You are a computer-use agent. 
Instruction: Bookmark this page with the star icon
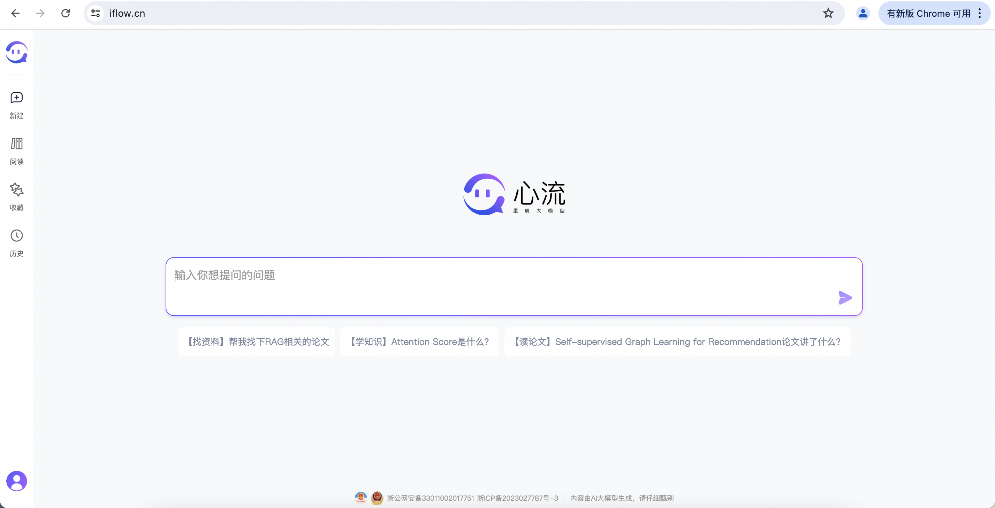click(828, 14)
